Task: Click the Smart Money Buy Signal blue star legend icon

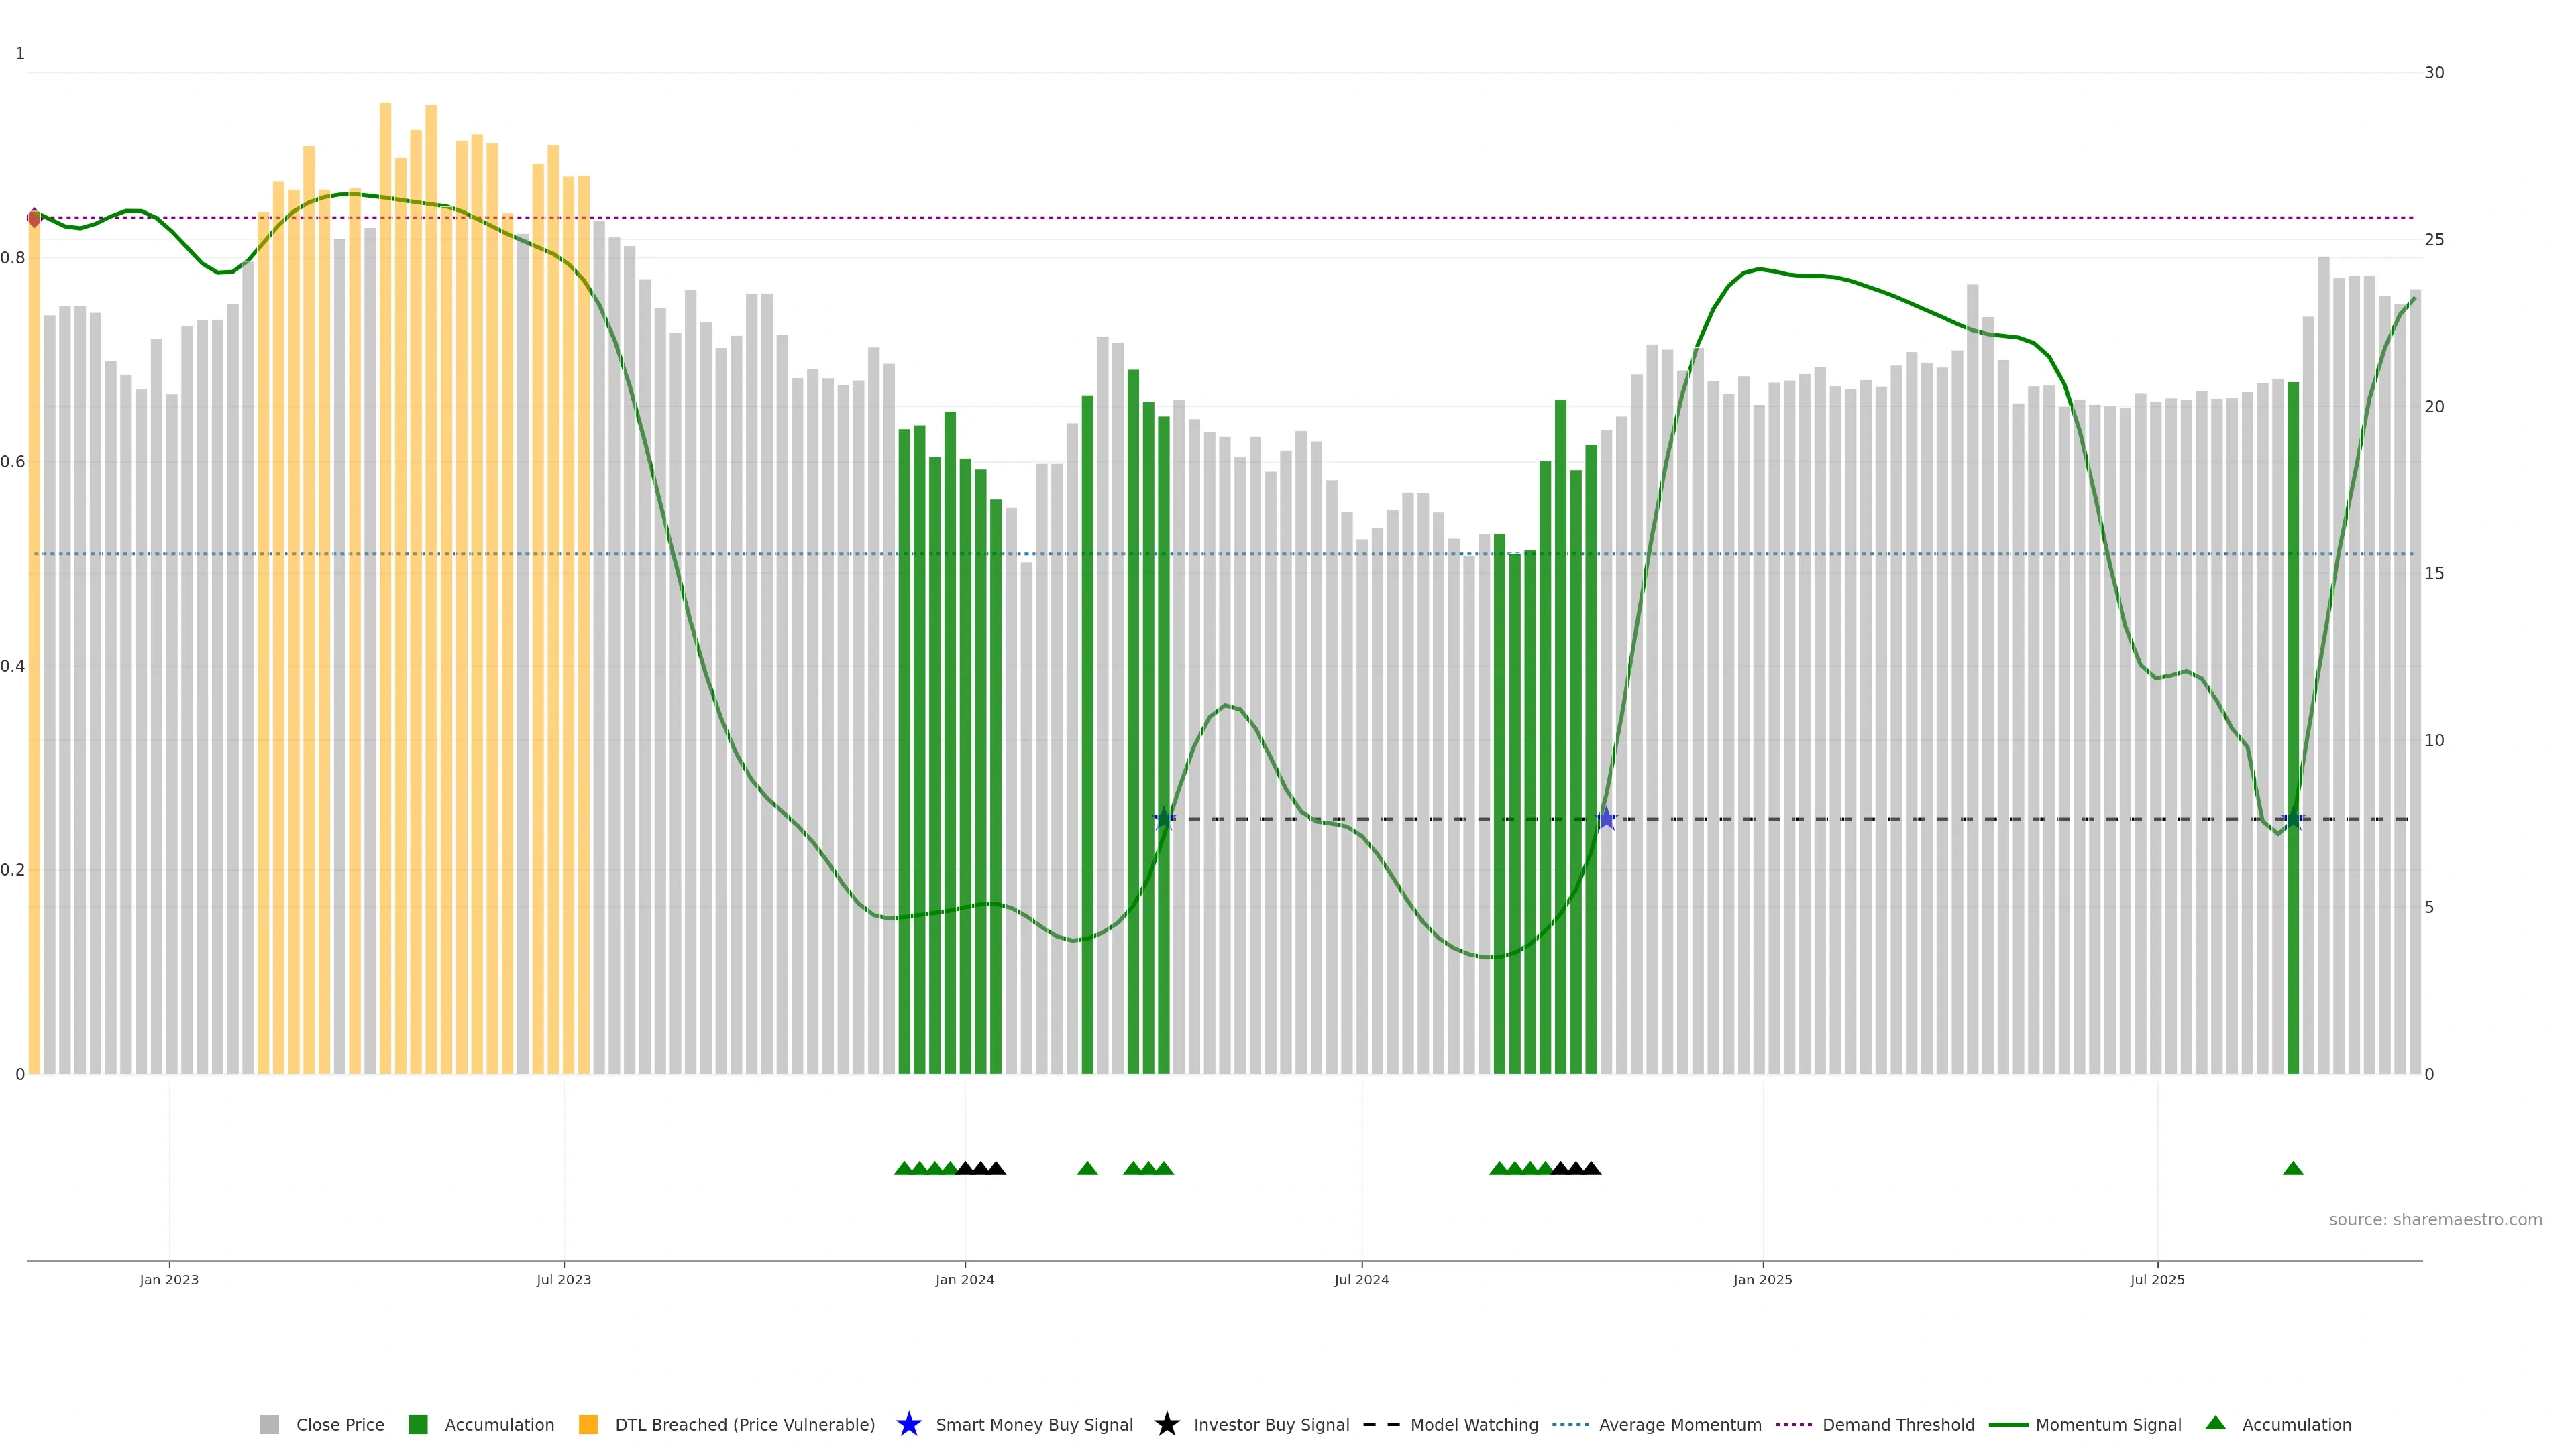Action: tap(908, 1424)
